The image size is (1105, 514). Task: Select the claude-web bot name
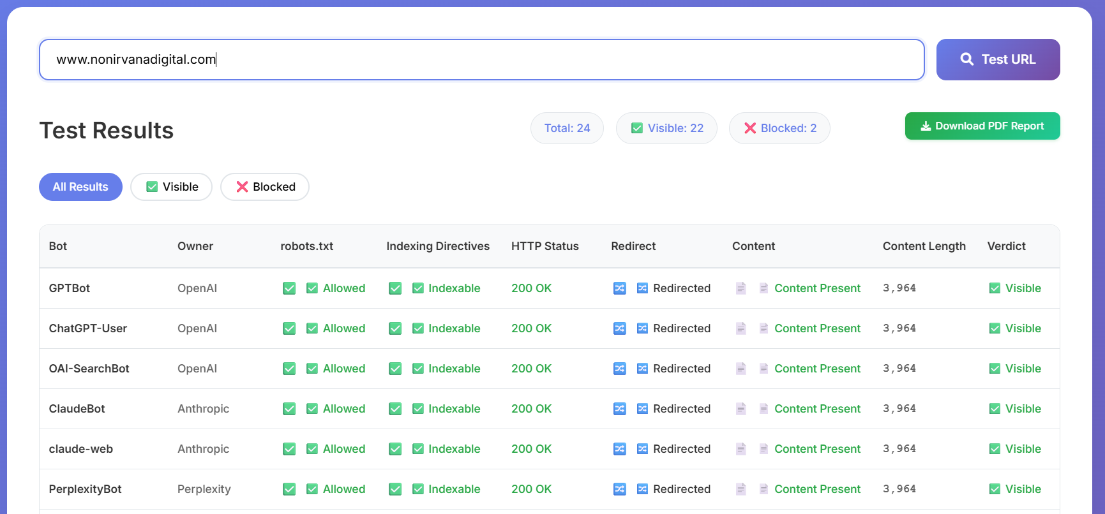(81, 449)
